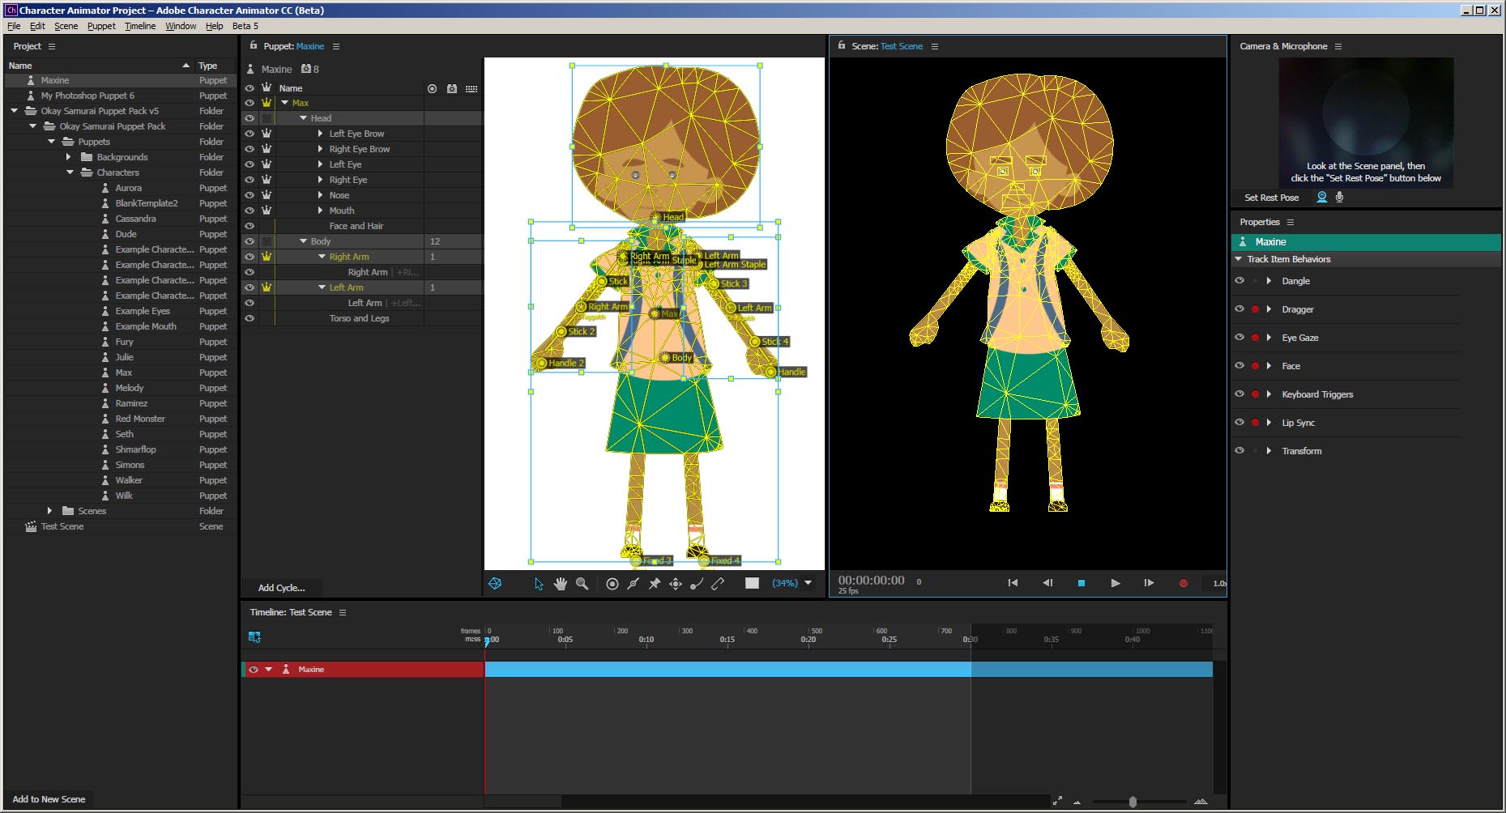Adjust the timeline zoom slider handle
The width and height of the screenshot is (1506, 813).
[1133, 802]
